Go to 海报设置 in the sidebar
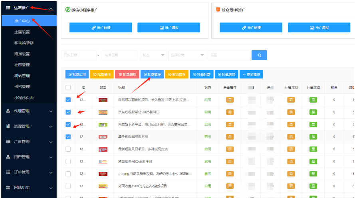This screenshot has height=198, width=355. click(x=22, y=54)
